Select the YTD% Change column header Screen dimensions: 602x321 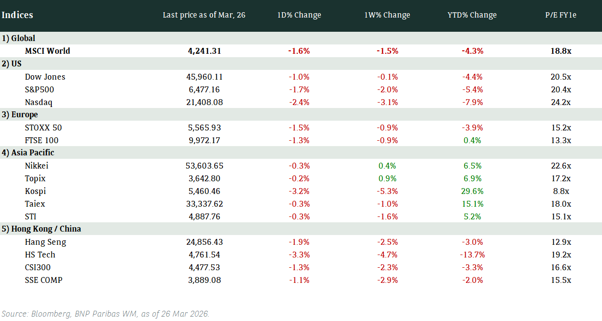472,15
